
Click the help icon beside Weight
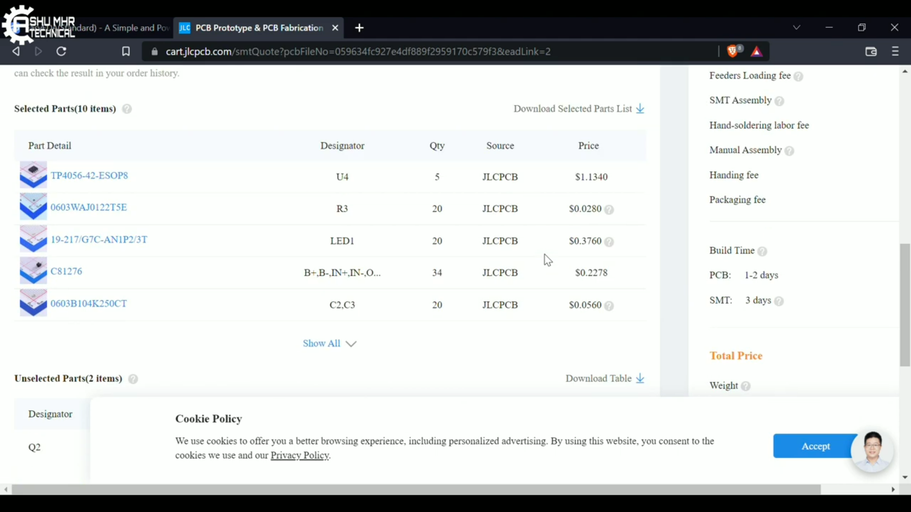pos(746,386)
